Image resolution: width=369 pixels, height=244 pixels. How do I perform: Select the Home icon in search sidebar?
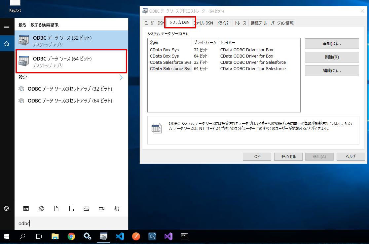7,43
